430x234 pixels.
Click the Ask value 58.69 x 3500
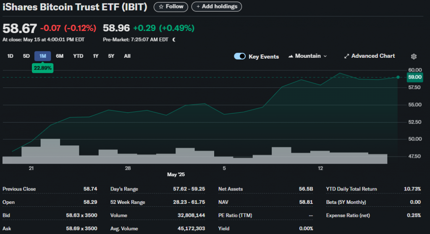(81, 228)
